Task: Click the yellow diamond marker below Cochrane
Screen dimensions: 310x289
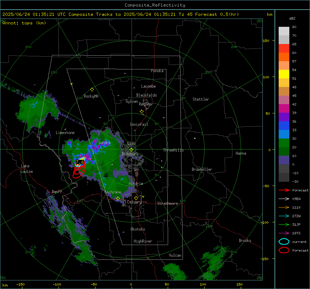Action: pos(118,198)
